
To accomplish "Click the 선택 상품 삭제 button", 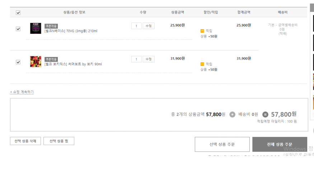I will [x=25, y=141].
